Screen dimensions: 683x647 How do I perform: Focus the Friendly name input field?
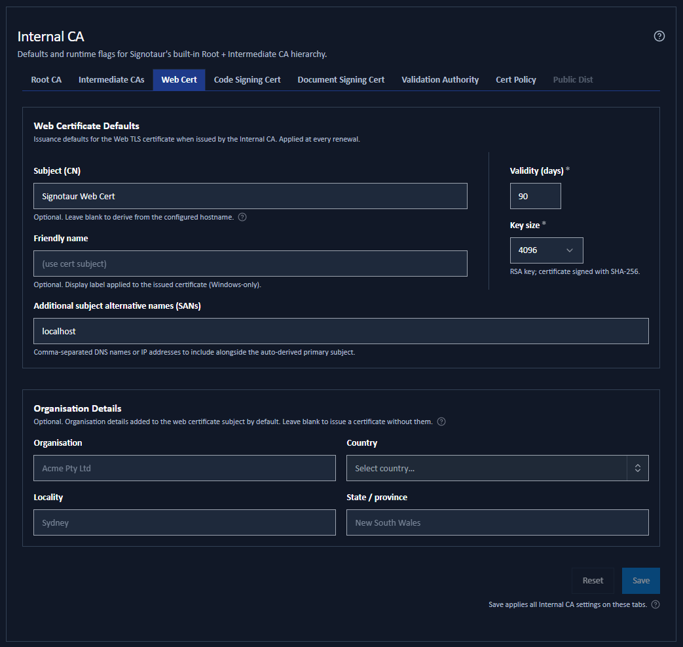pos(250,264)
